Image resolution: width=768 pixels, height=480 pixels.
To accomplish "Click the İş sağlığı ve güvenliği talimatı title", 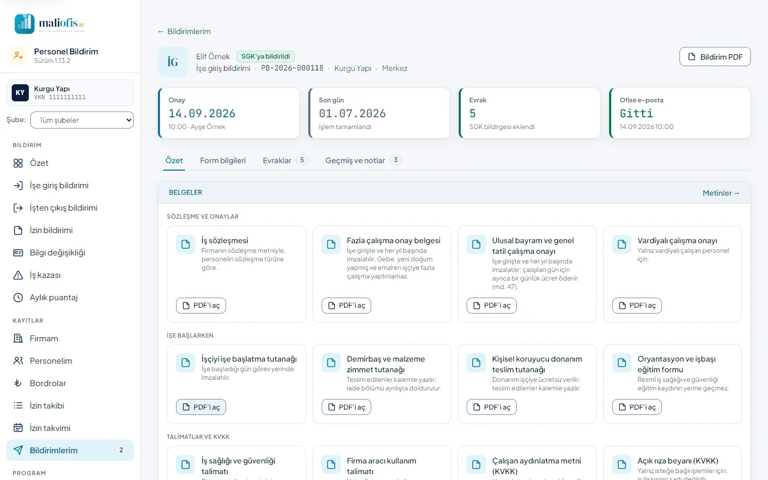I will click(238, 466).
